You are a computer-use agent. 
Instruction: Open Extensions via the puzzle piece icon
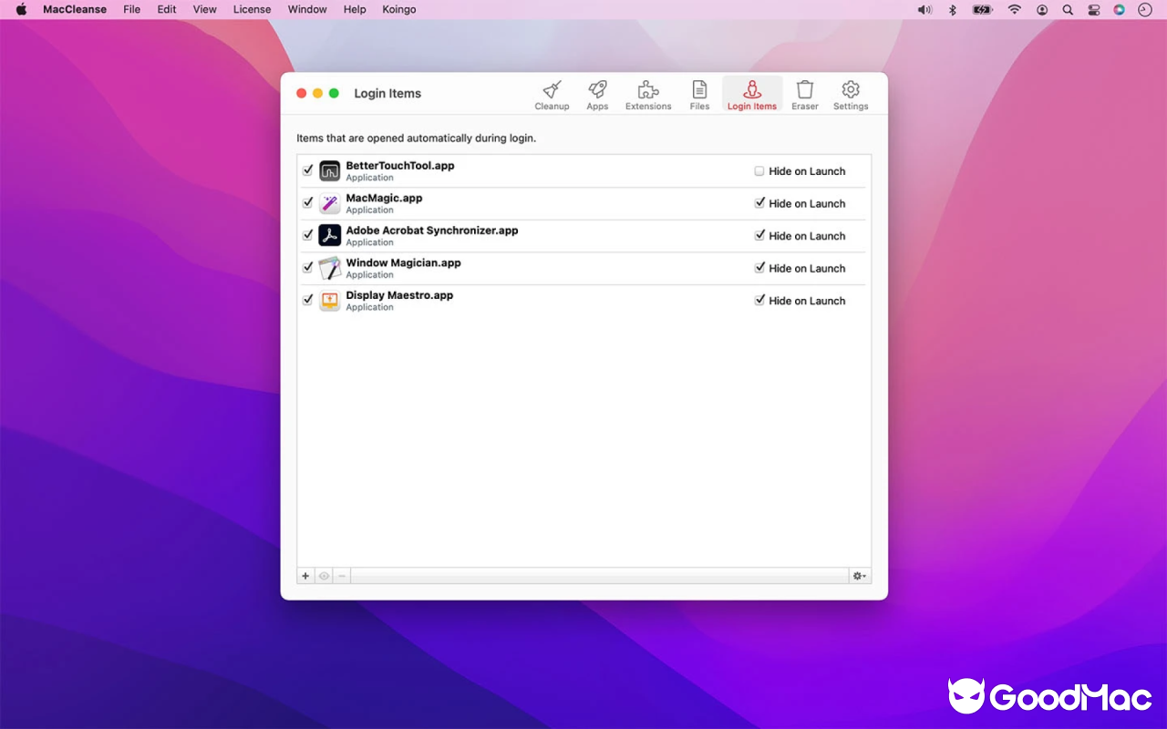pyautogui.click(x=648, y=94)
